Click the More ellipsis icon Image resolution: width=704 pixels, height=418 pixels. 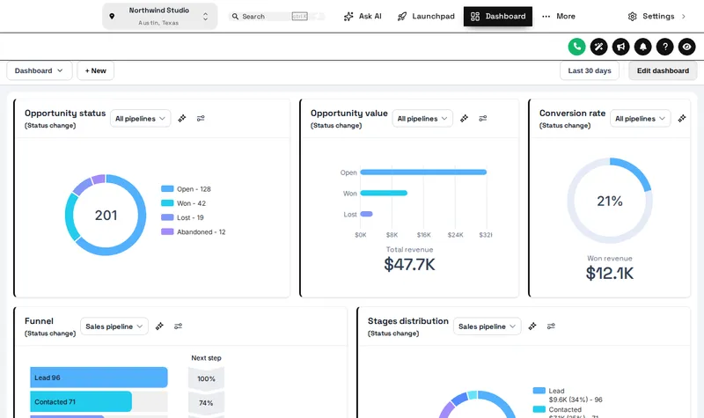point(546,17)
